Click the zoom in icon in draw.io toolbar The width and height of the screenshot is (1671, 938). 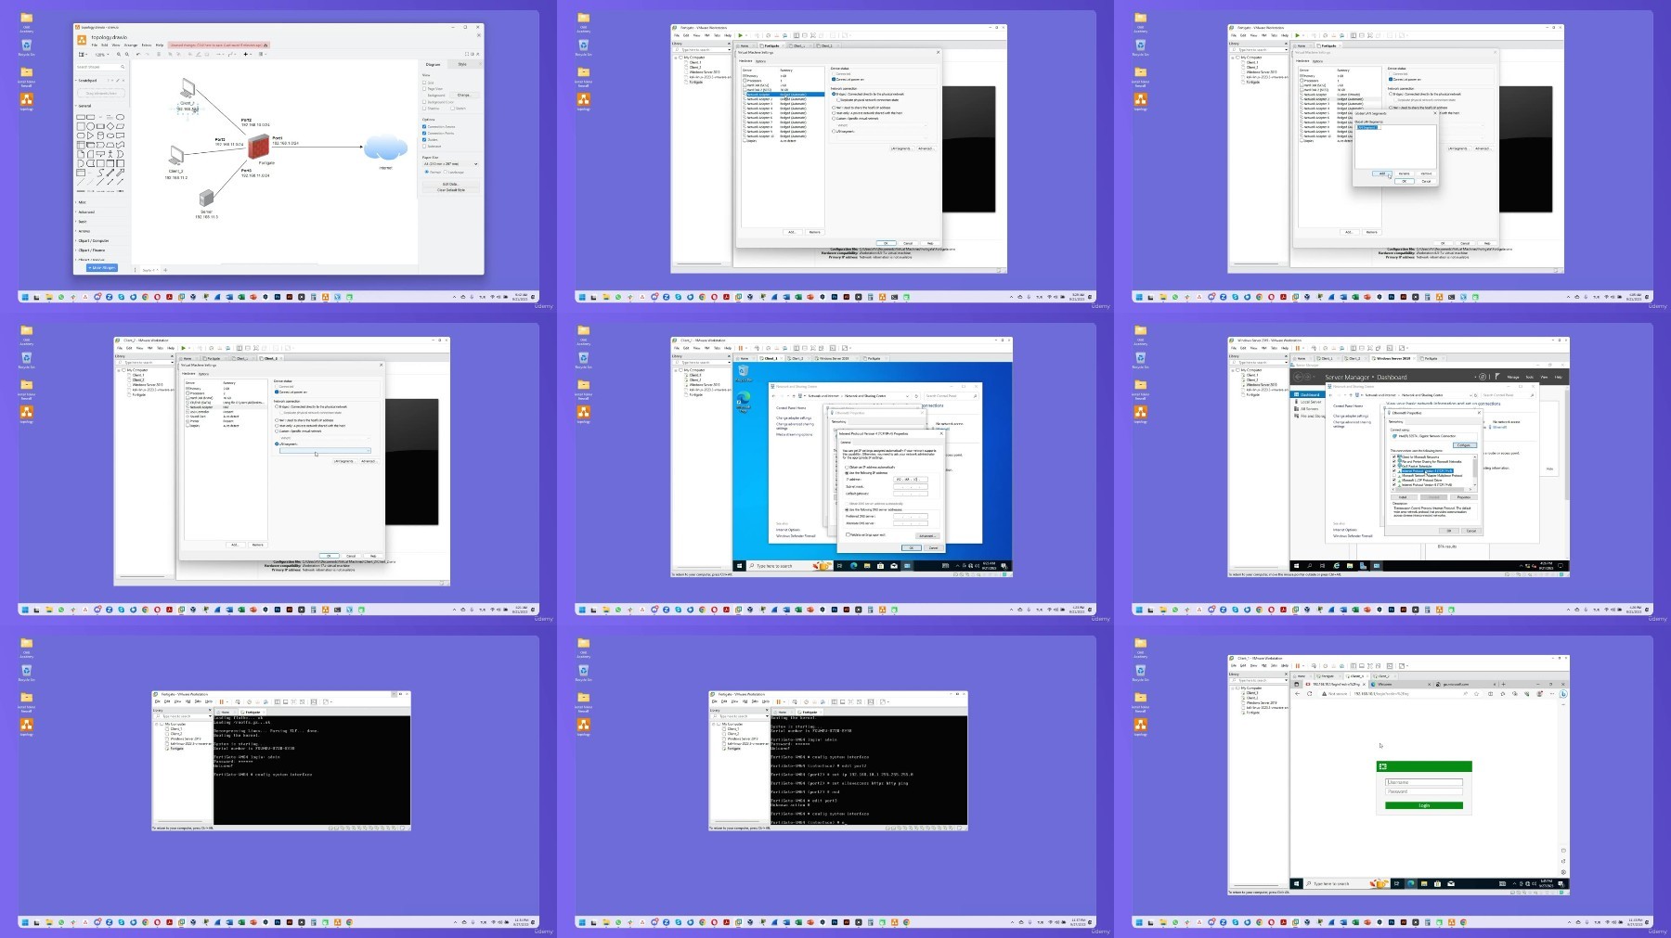point(119,54)
